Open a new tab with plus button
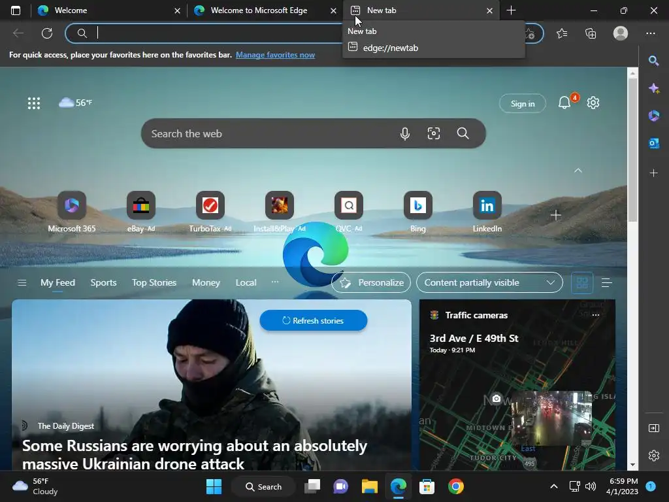 coord(511,10)
